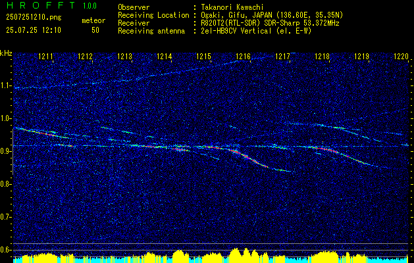Click the Observer label
The height and width of the screenshot is (263, 414).
(134, 7)
